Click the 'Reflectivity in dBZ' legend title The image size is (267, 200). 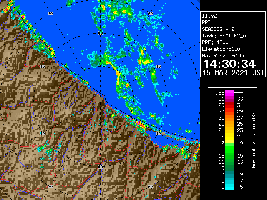tap(254, 140)
